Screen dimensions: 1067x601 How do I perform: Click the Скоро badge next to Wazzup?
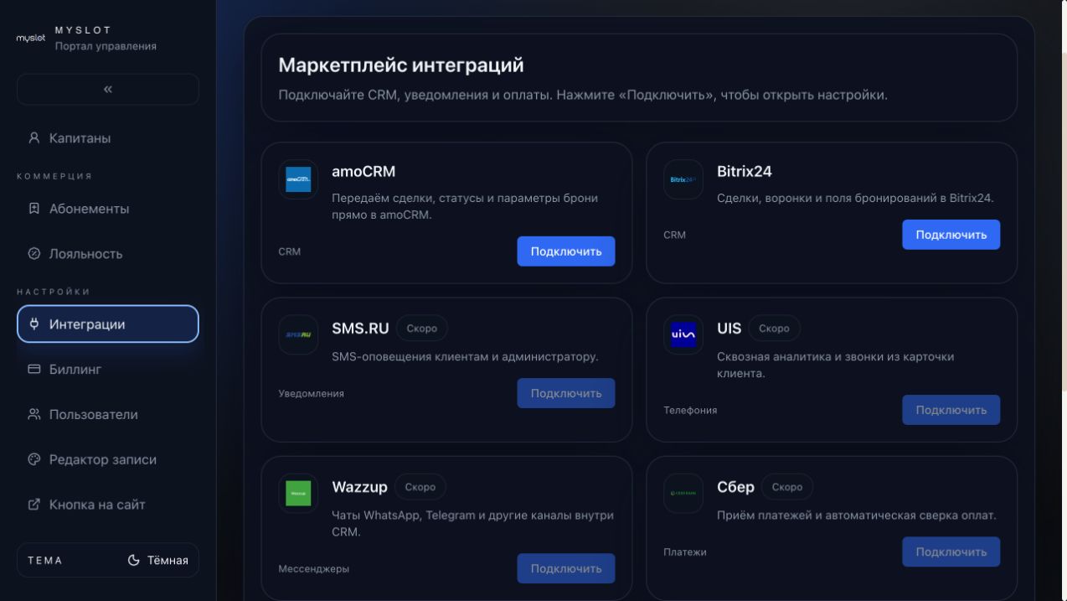420,487
